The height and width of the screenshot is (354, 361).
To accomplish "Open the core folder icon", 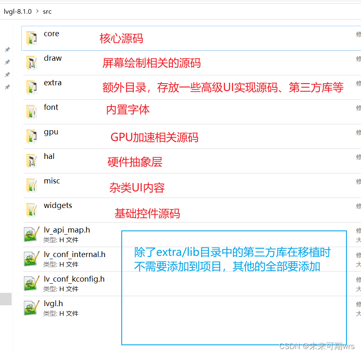I will tap(32, 38).
